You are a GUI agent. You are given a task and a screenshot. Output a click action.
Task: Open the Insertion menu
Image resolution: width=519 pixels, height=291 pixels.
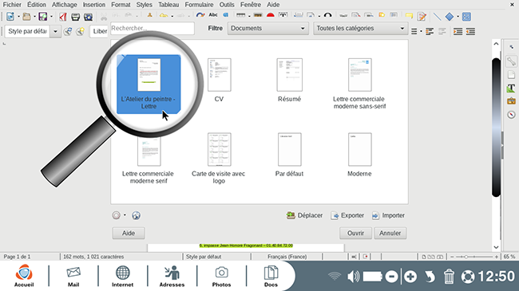[x=94, y=5]
